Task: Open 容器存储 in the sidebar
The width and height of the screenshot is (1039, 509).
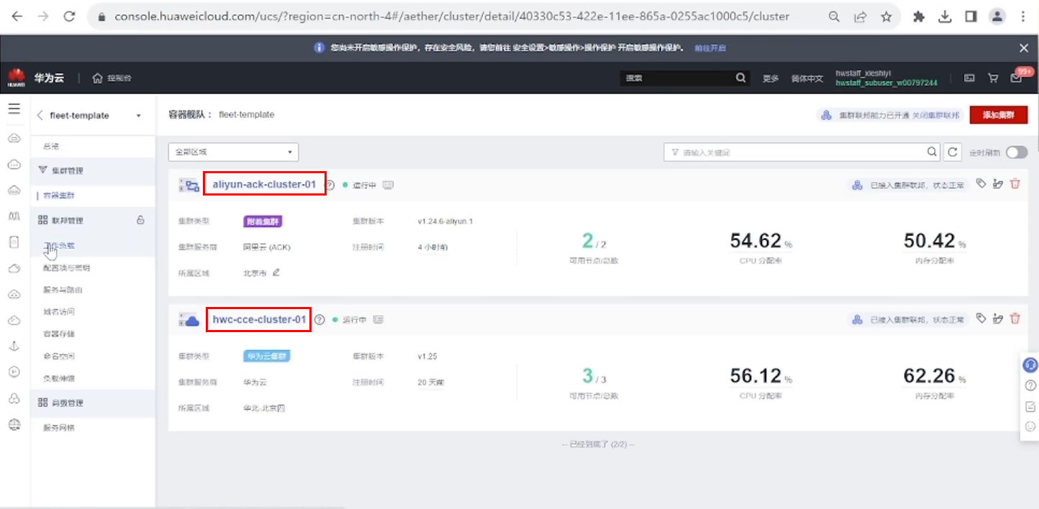Action: click(58, 334)
